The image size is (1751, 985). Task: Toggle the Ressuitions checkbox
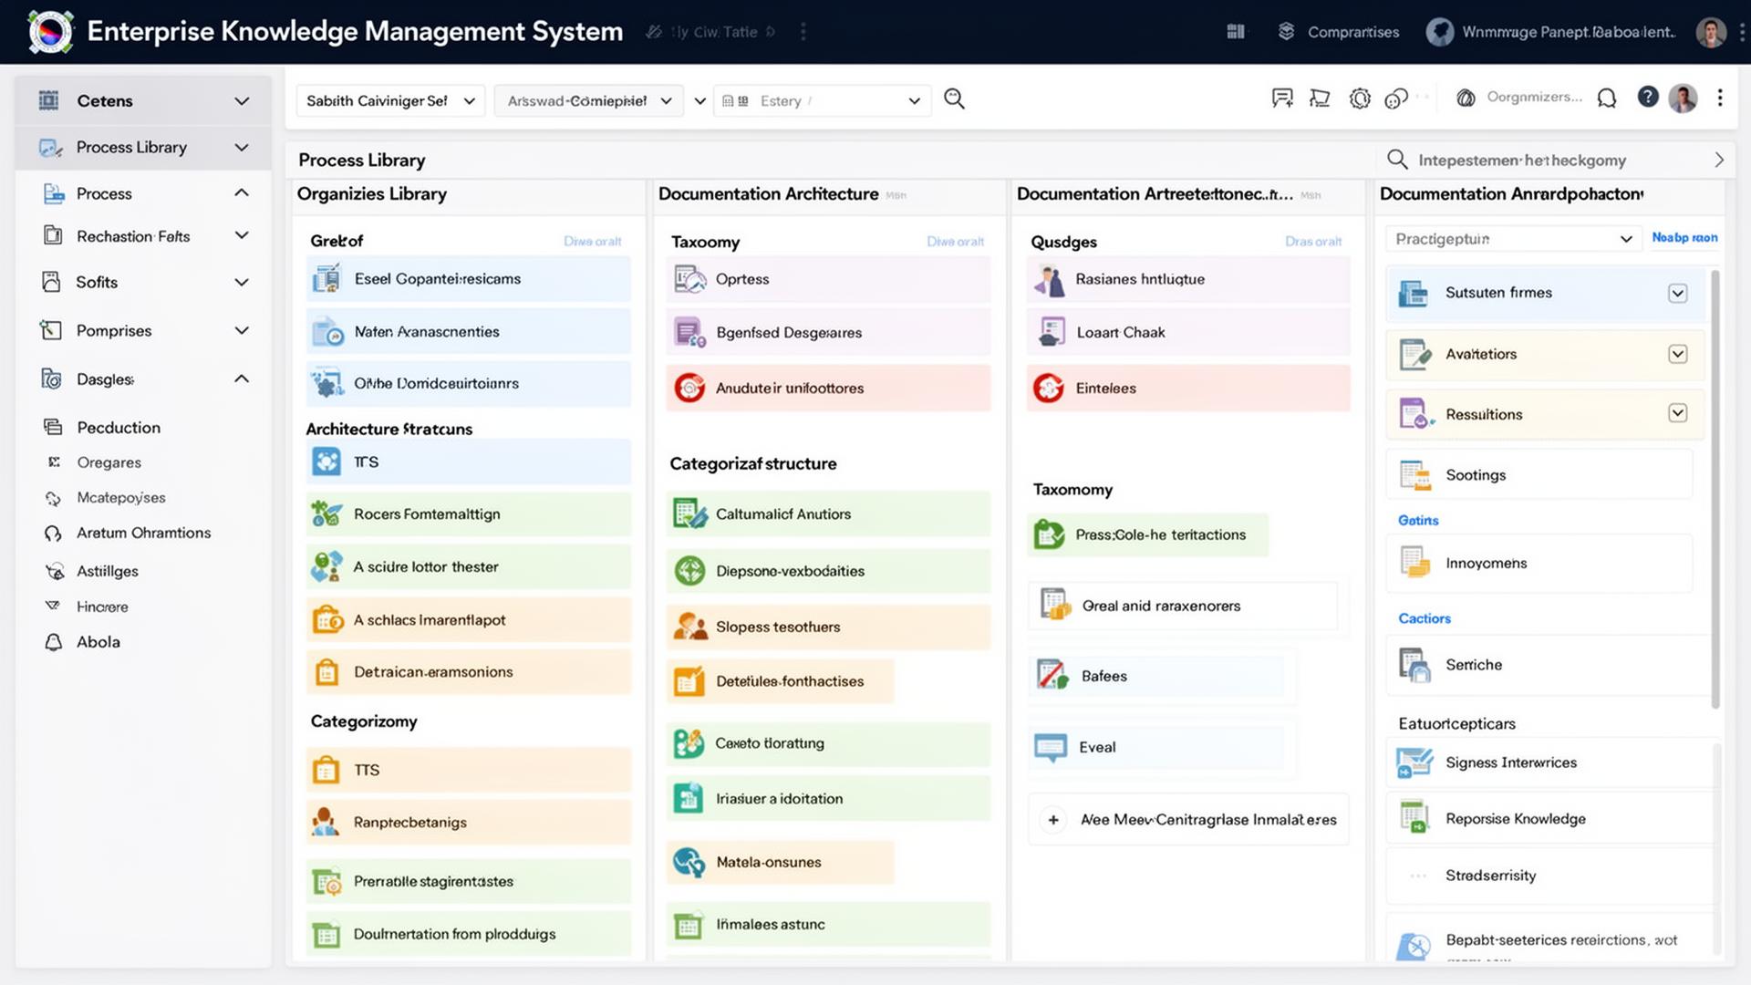coord(1678,413)
